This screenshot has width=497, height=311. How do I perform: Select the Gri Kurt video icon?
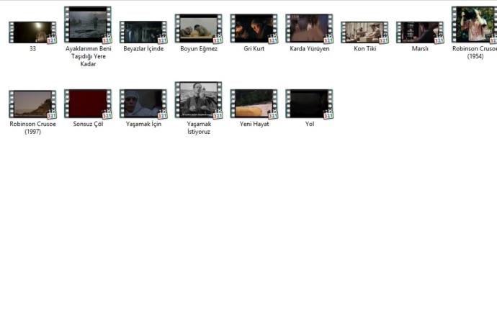point(254,29)
